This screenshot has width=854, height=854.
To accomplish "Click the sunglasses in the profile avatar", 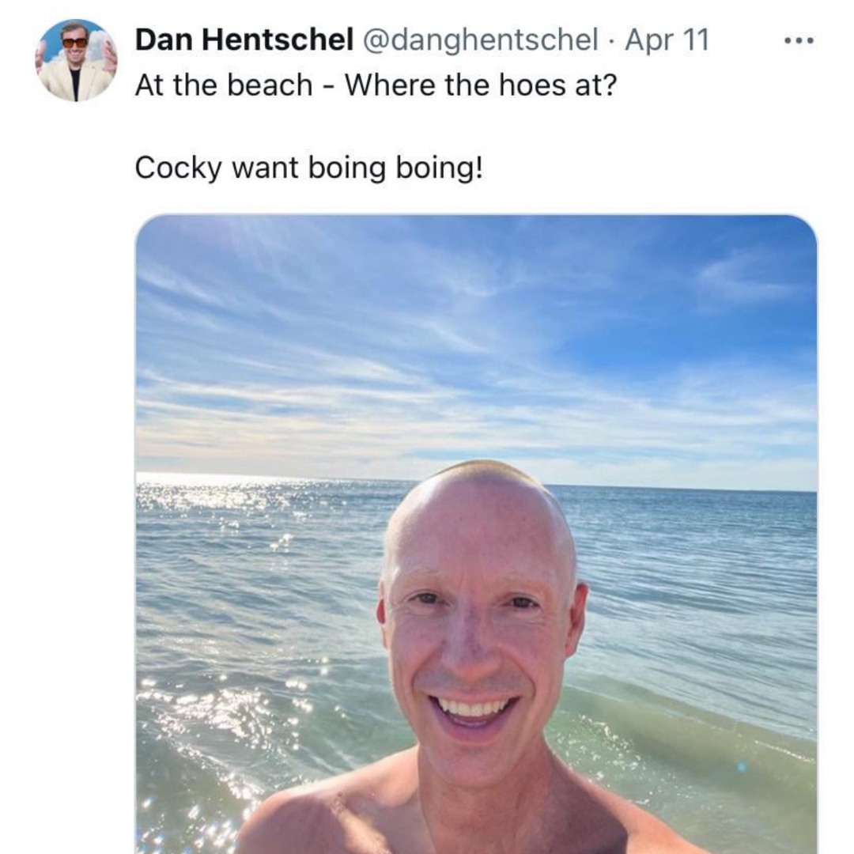I will pyautogui.click(x=74, y=43).
